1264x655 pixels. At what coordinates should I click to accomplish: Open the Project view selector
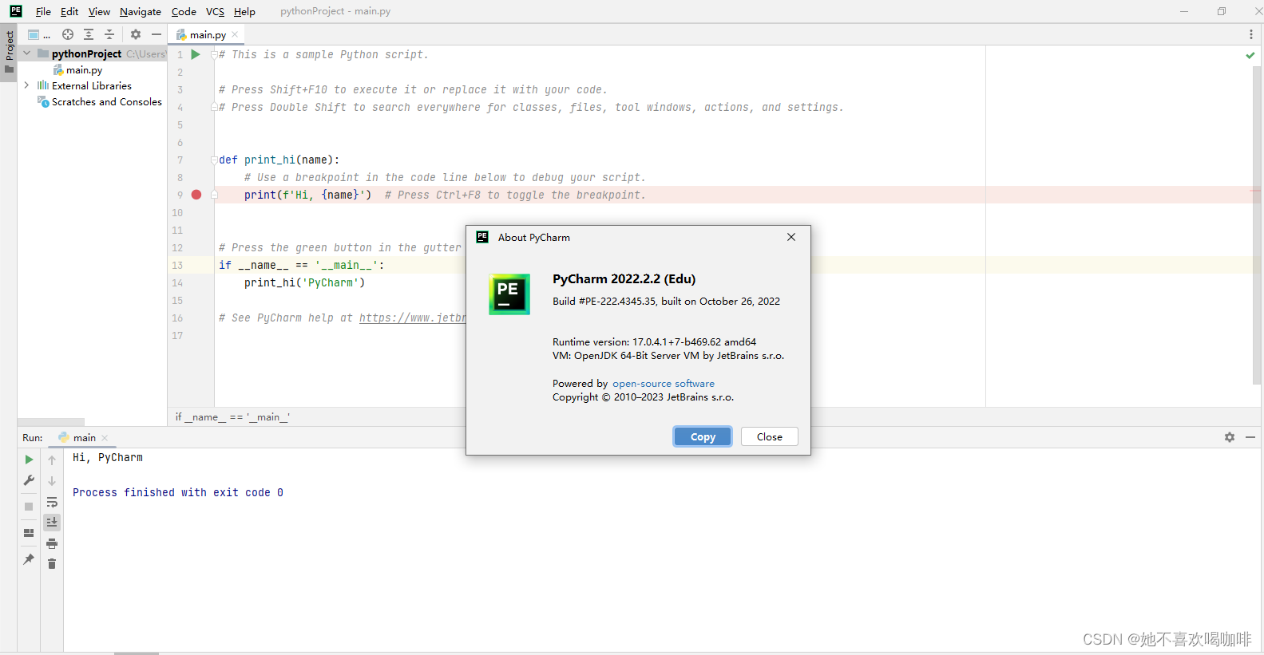38,34
